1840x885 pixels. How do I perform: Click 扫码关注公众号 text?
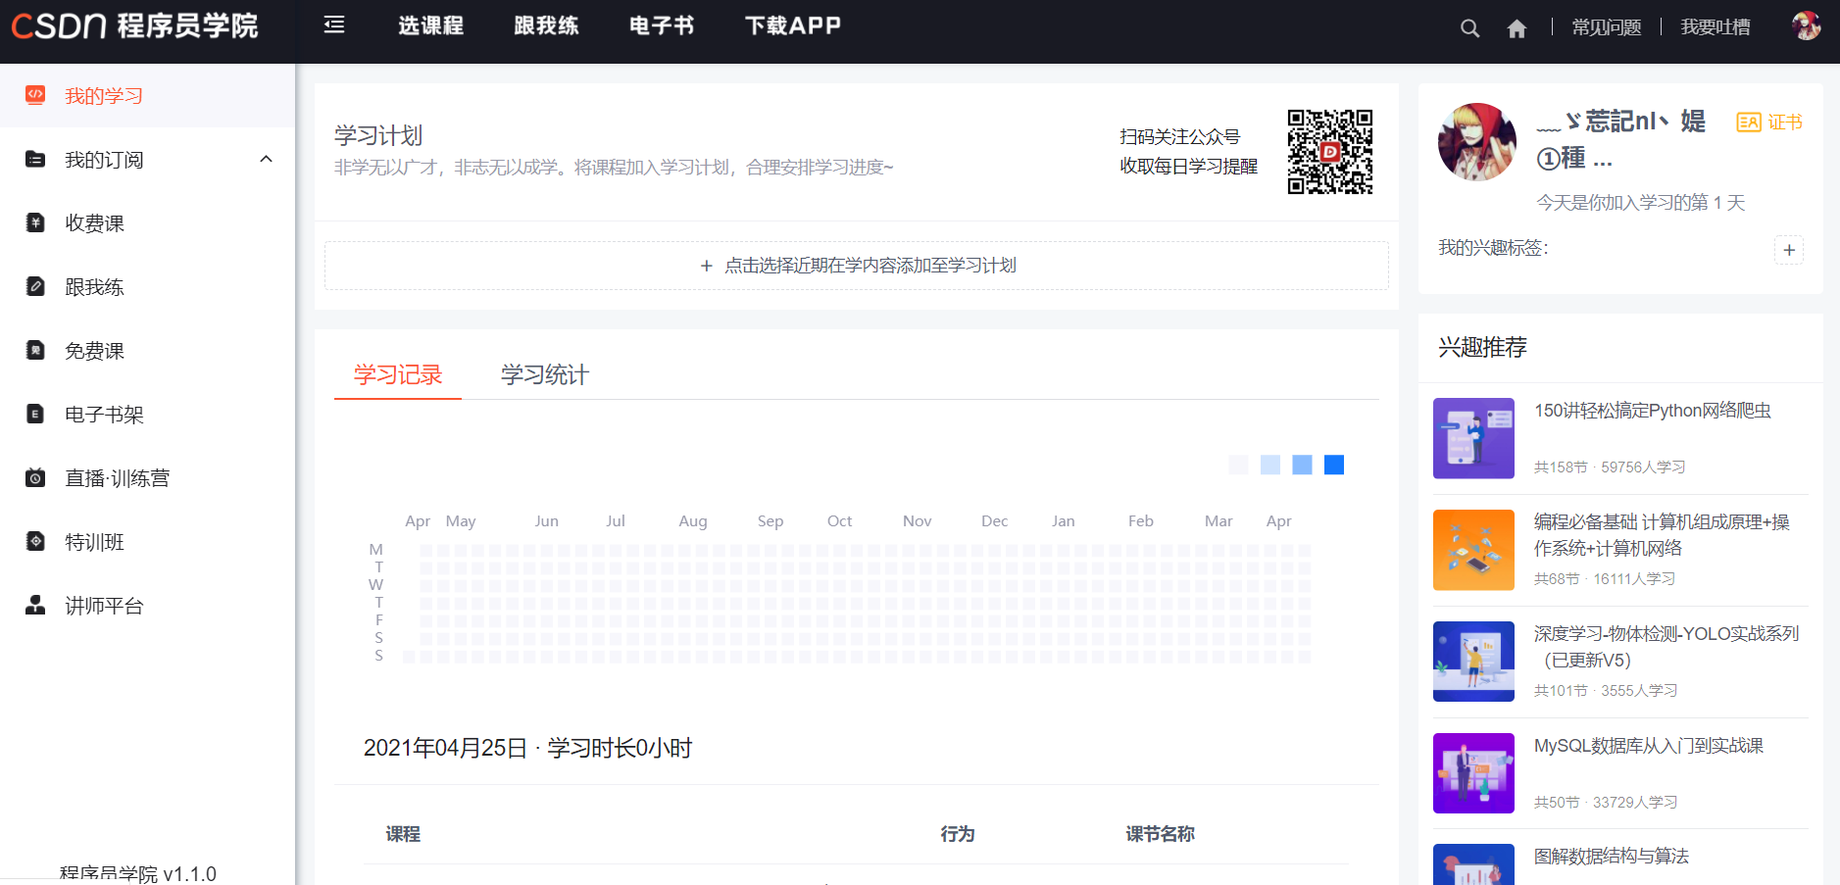tap(1180, 137)
